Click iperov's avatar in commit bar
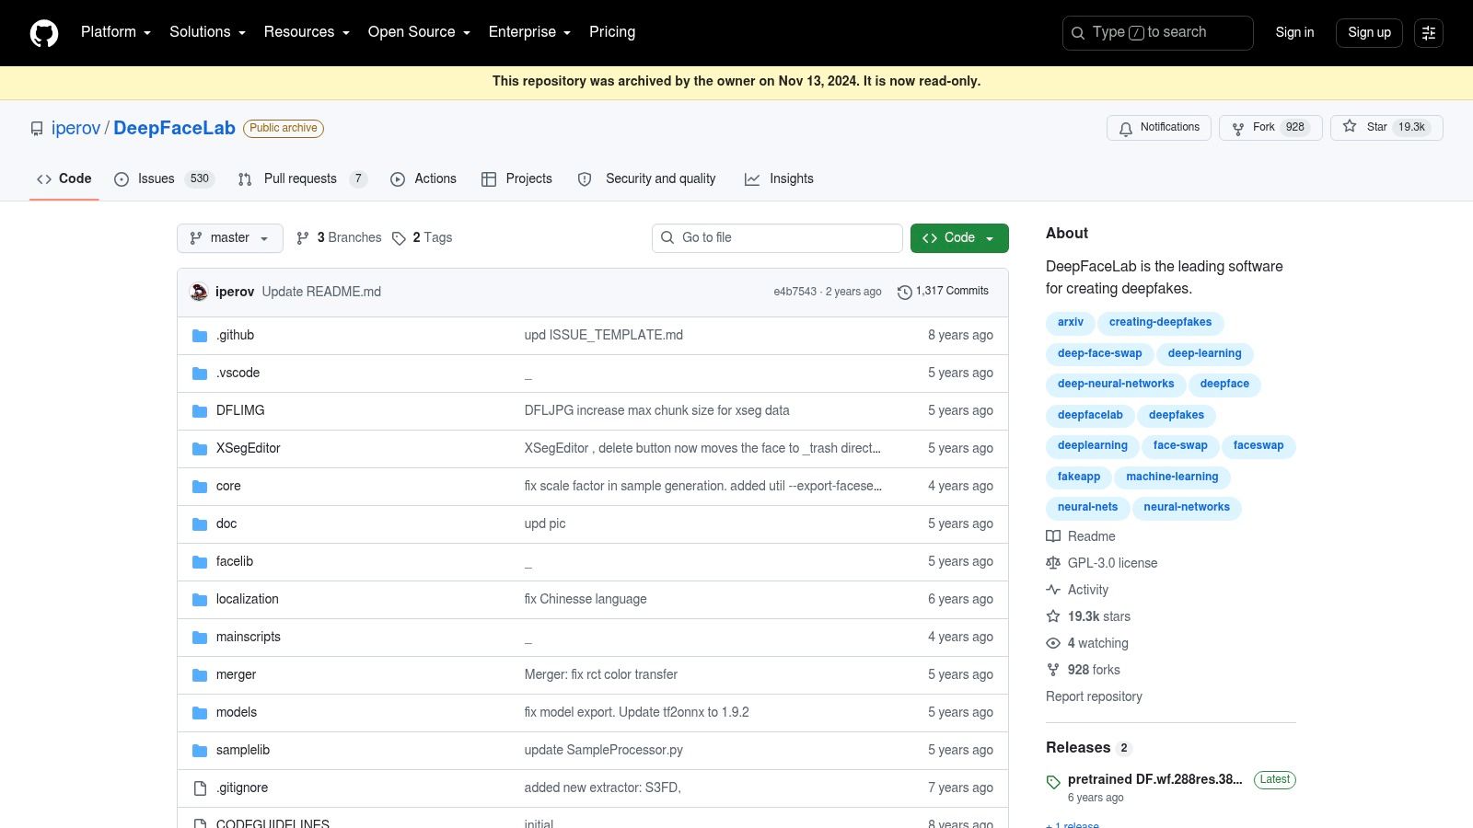 pyautogui.click(x=199, y=292)
